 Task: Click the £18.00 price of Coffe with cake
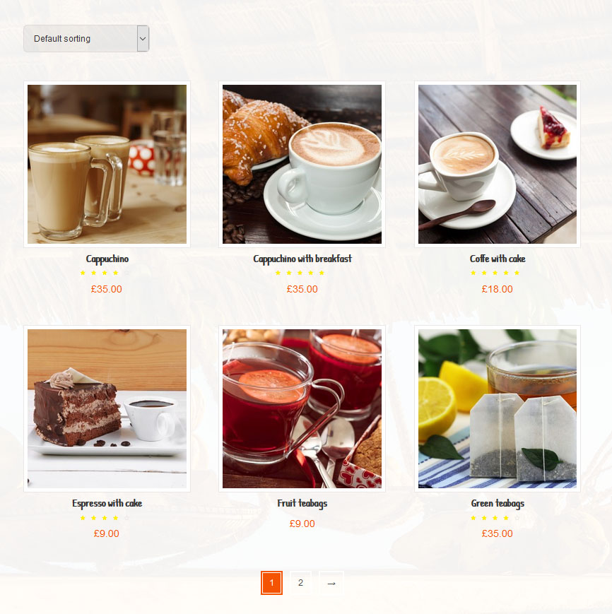(x=497, y=289)
